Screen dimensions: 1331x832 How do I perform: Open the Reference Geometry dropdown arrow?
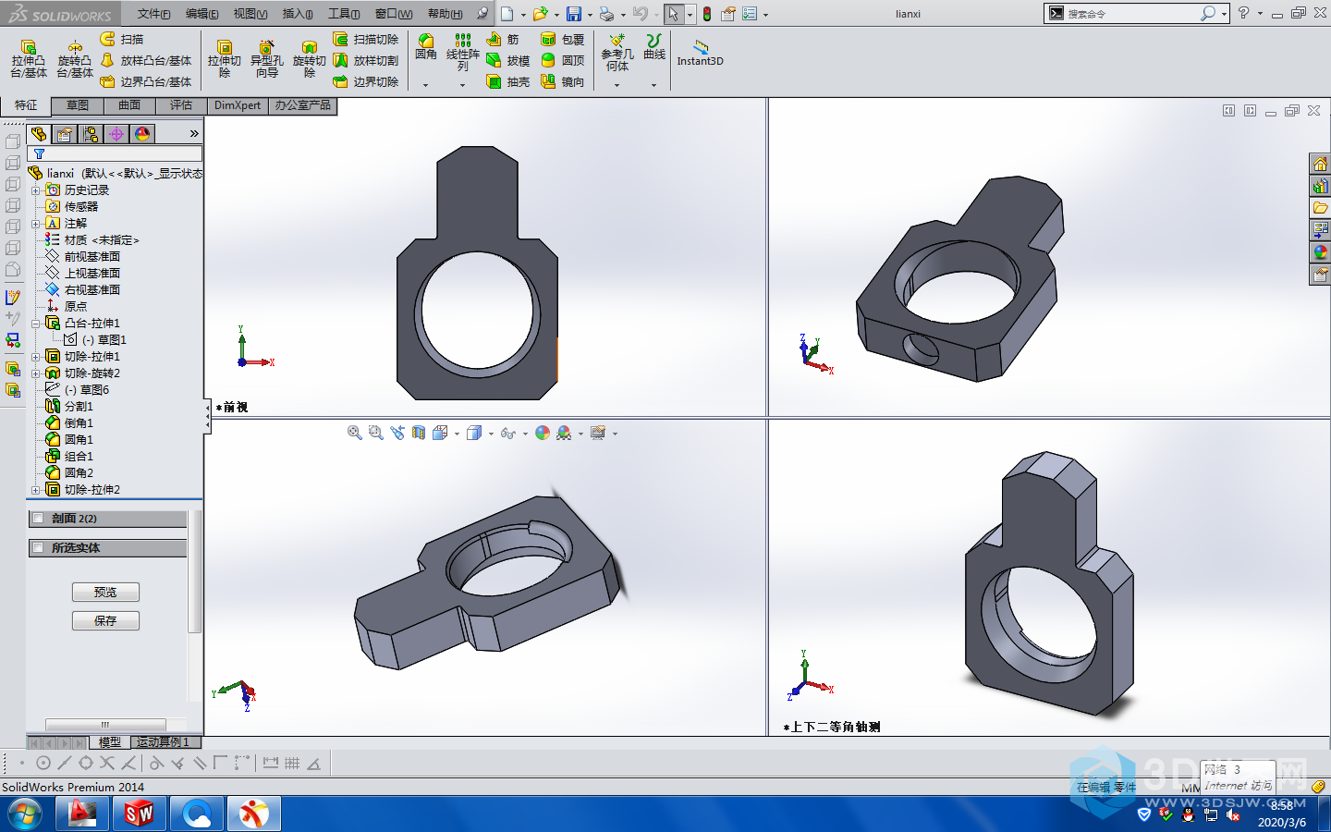(x=617, y=85)
